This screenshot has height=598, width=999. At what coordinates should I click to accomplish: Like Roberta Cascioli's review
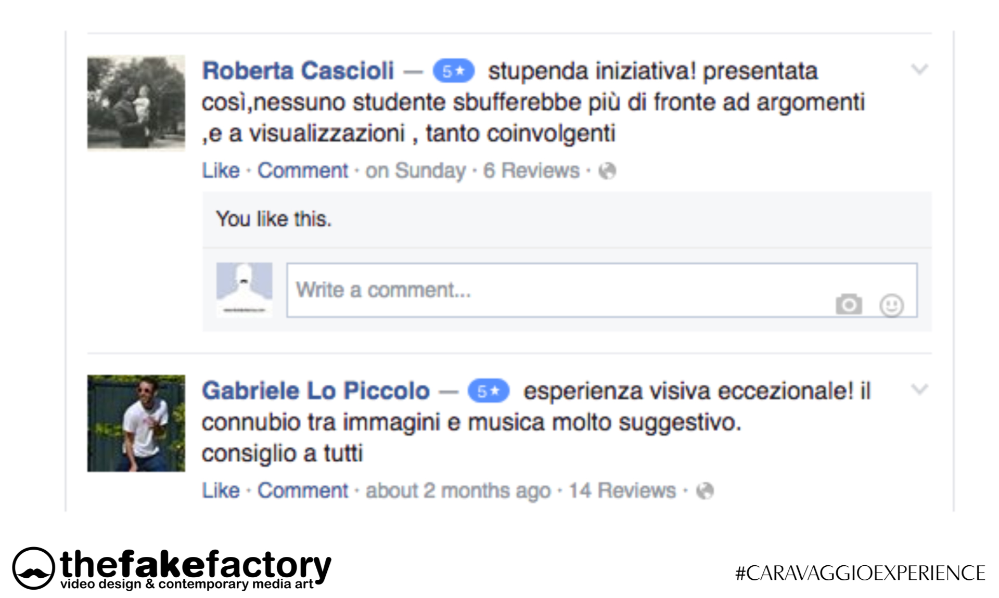tap(221, 171)
